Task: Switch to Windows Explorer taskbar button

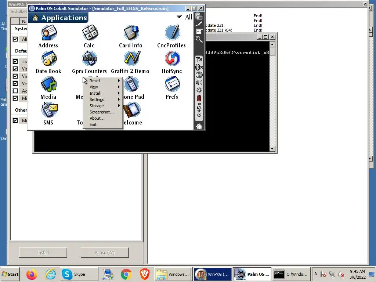Action: (x=173, y=274)
